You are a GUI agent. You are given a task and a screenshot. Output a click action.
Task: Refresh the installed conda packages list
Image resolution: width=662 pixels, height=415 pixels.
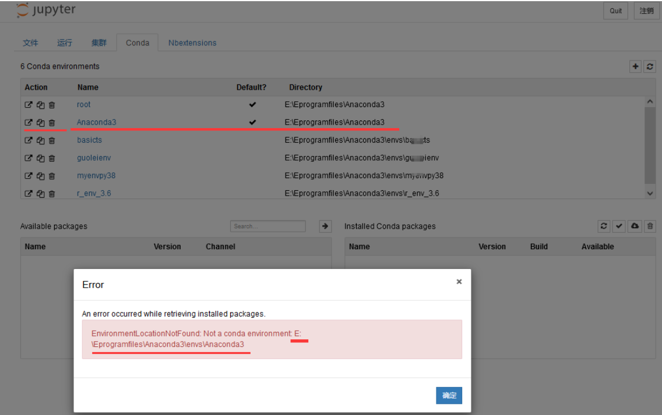(604, 226)
